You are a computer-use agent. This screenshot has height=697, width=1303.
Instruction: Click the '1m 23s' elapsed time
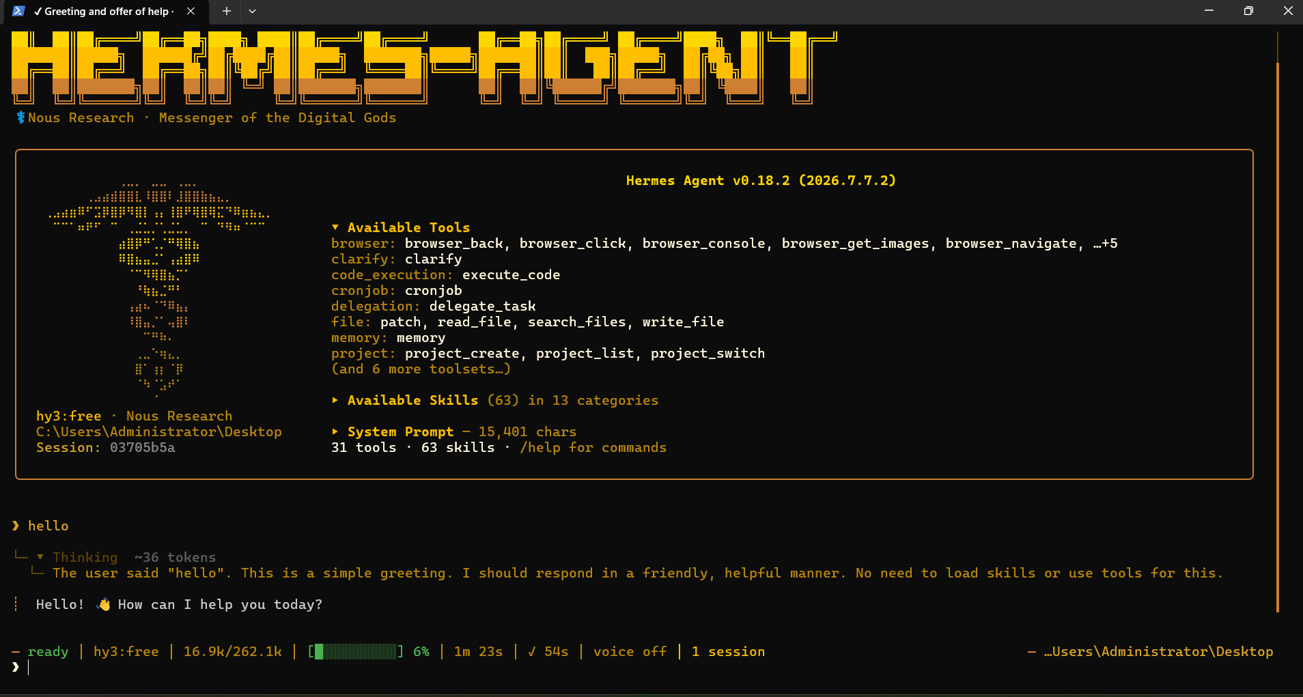(479, 652)
